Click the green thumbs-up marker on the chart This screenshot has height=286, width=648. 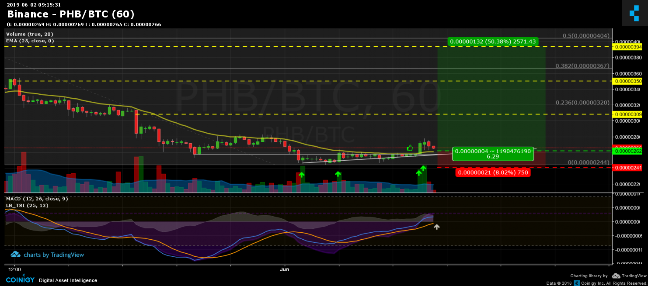[410, 148]
